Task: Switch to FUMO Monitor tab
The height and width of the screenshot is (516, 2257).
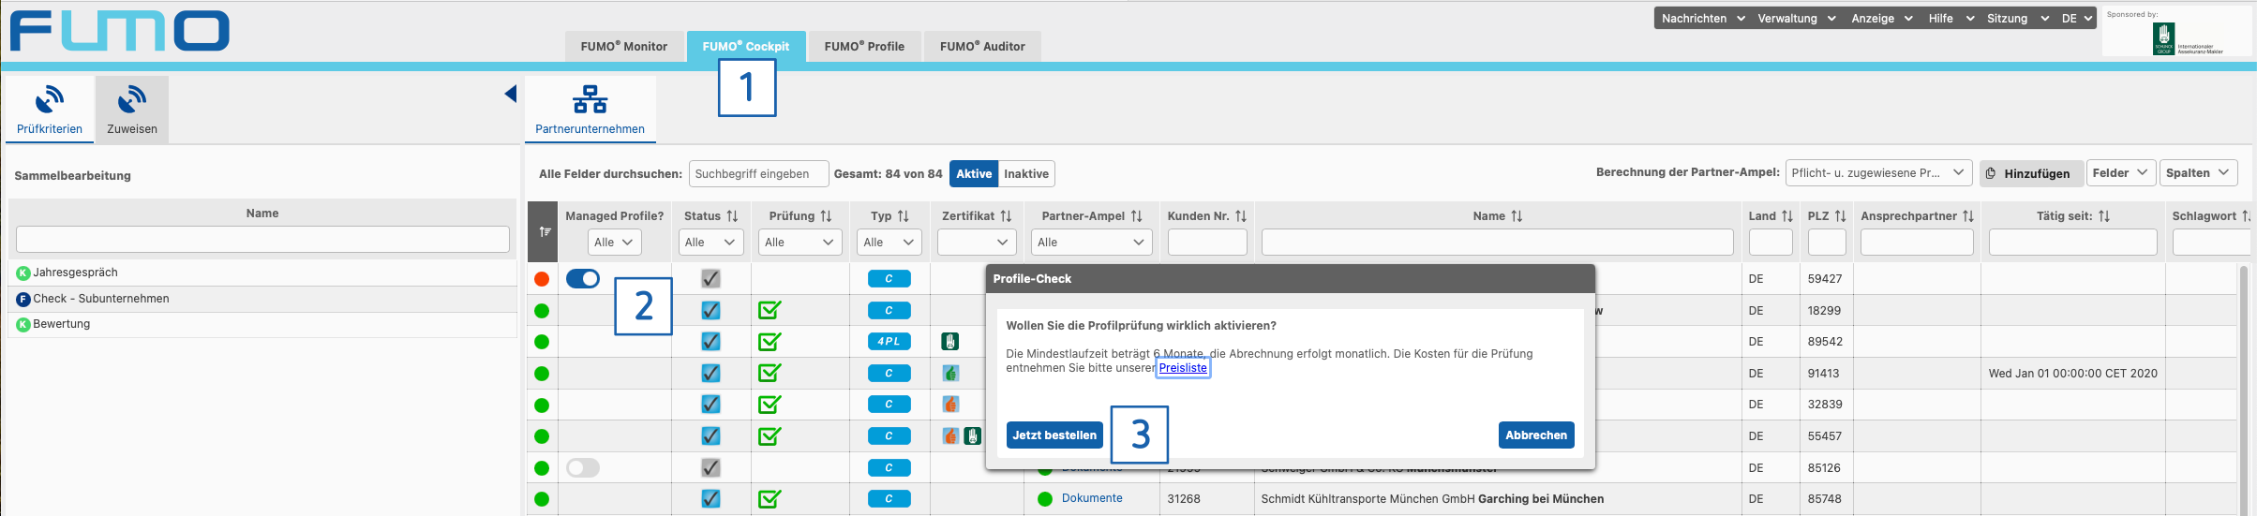Action: pyautogui.click(x=624, y=47)
